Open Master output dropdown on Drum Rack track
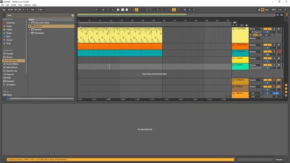 (x=256, y=45)
